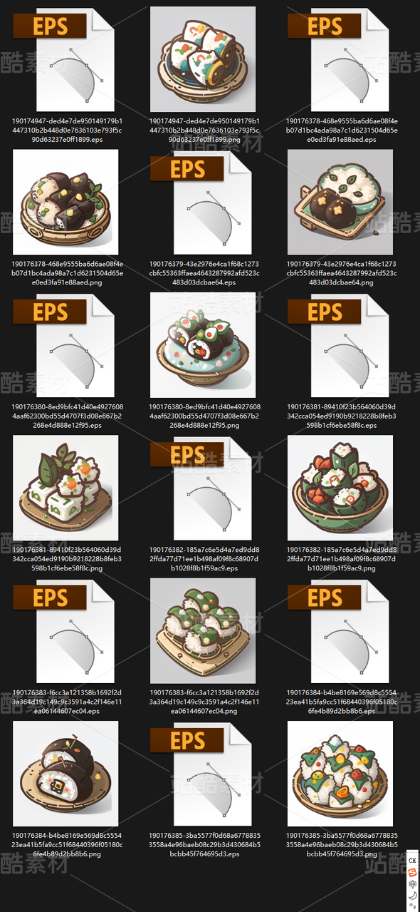Select the 190174947 EPS file icon
The width and height of the screenshot is (420, 912).
click(x=64, y=58)
